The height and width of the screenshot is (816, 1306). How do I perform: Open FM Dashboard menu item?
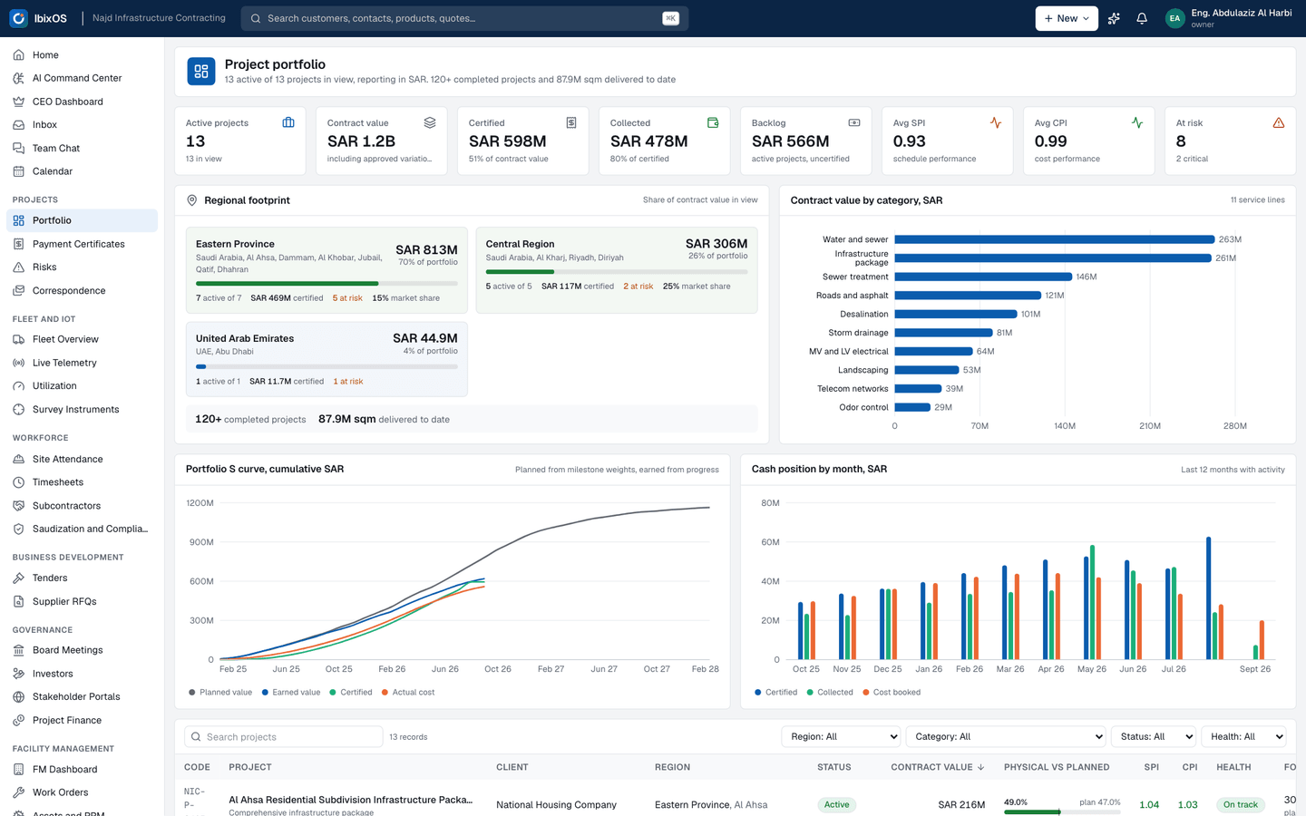tap(82, 770)
